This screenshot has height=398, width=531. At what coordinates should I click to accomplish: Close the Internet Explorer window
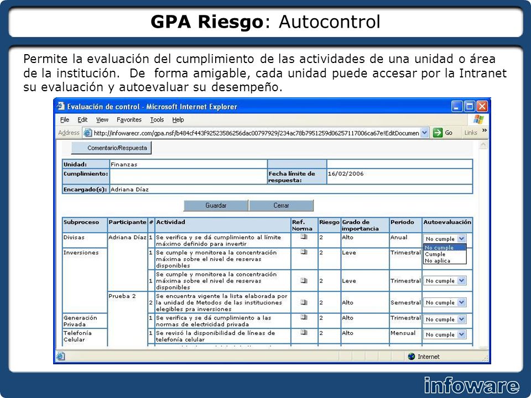pos(482,107)
